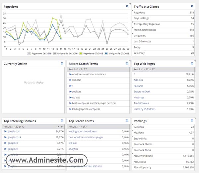This screenshot has width=199, height=173.
Task: Refresh the Rankings panel
Action: point(192,121)
